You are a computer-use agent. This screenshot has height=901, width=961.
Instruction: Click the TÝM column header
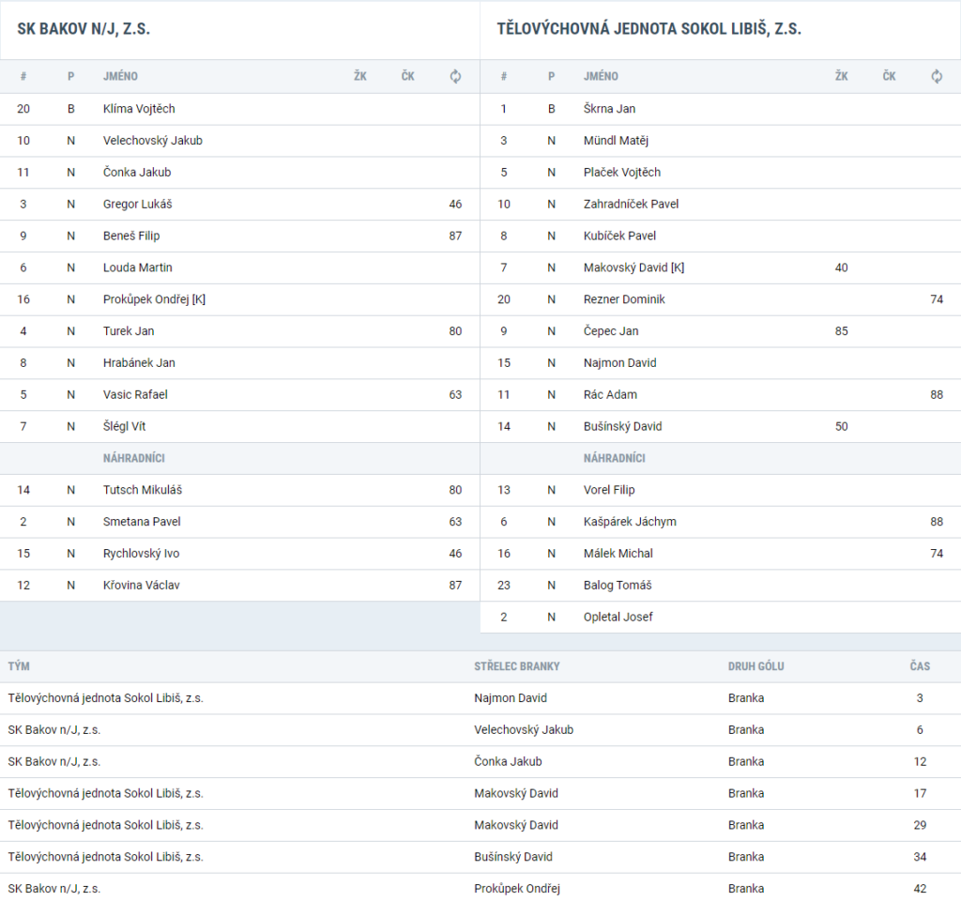point(19,666)
